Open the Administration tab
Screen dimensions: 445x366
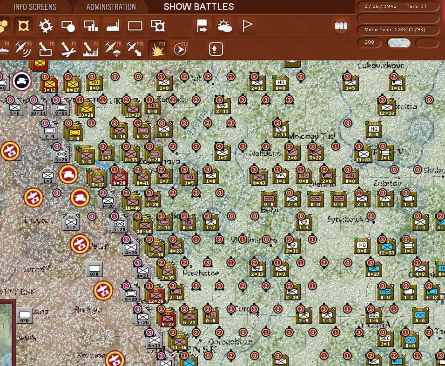point(111,7)
